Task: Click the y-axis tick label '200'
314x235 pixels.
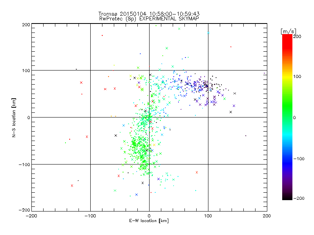Action: tap(26, 25)
